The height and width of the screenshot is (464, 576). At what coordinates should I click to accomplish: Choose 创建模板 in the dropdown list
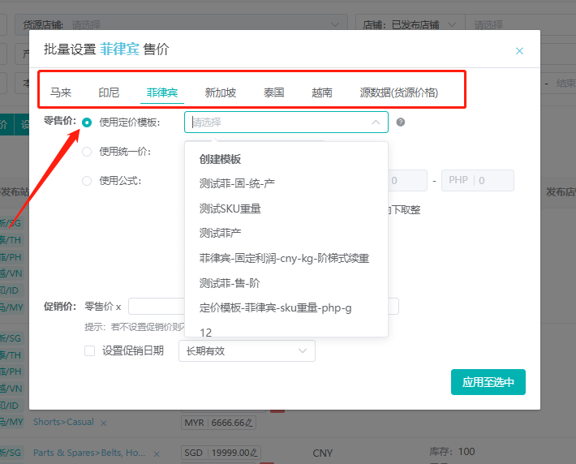pyautogui.click(x=220, y=159)
